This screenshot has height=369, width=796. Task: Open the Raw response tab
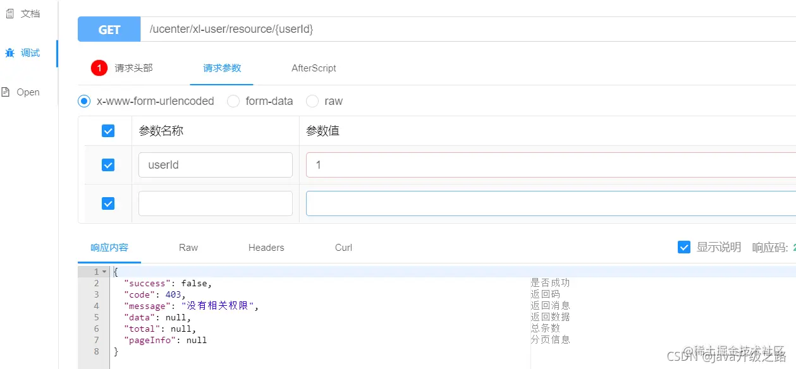(x=188, y=248)
